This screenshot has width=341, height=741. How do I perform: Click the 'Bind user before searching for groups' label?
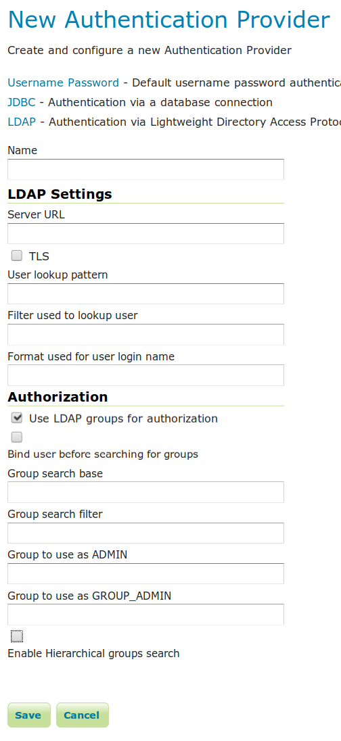pos(103,454)
